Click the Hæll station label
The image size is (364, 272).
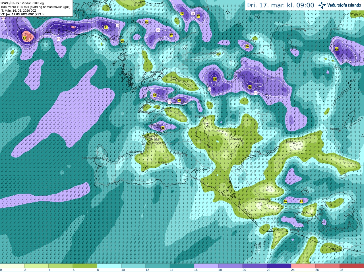point(257,152)
